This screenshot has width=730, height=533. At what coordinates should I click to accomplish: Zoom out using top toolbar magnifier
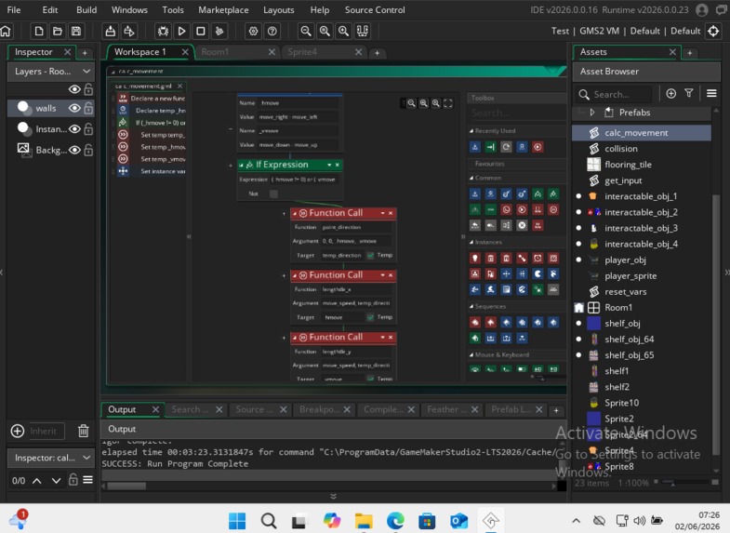(306, 32)
